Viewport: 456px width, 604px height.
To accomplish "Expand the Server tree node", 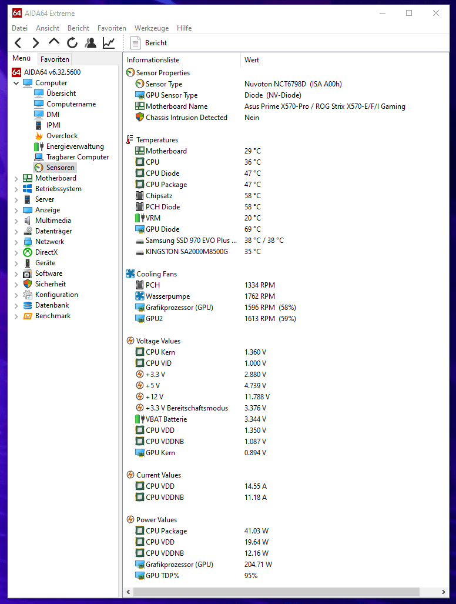I will [x=16, y=199].
